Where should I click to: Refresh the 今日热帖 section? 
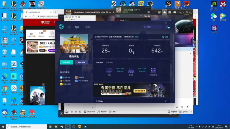166,101
